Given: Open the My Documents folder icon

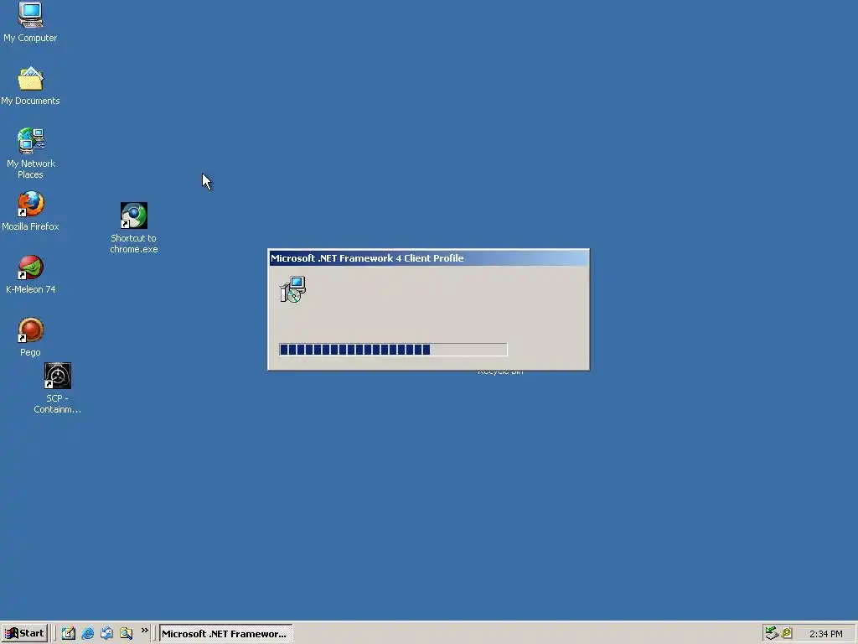Looking at the screenshot, I should click(30, 86).
